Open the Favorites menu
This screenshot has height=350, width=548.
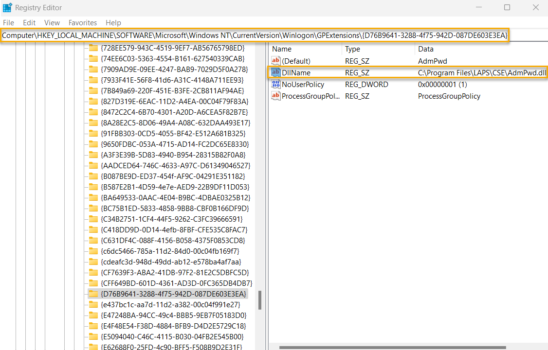(x=82, y=22)
